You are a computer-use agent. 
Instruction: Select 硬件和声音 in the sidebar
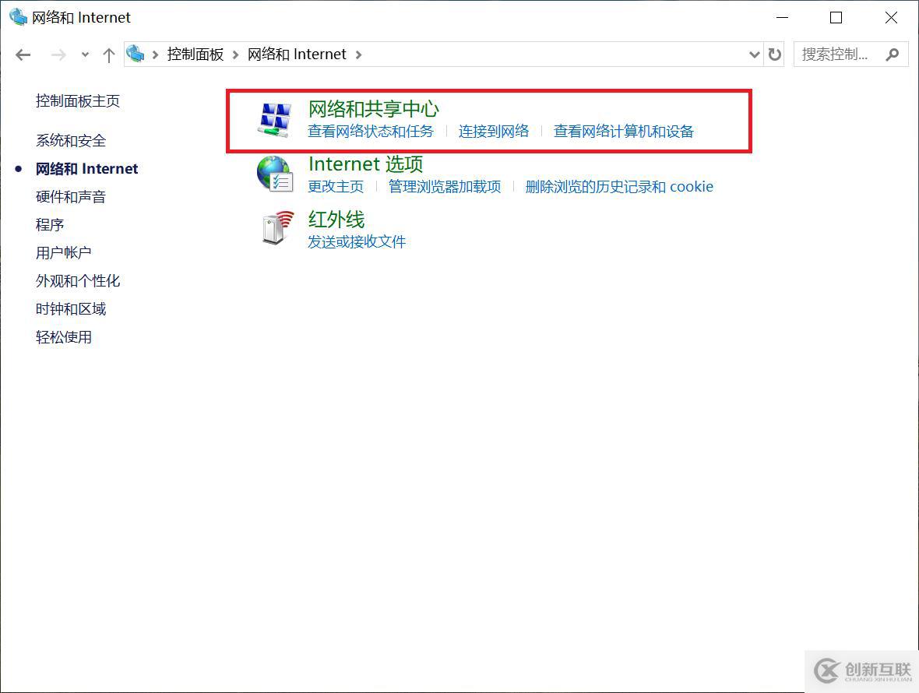(x=71, y=197)
